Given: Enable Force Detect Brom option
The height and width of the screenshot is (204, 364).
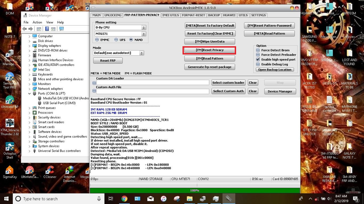Looking at the screenshot, I should pyautogui.click(x=258, y=50).
